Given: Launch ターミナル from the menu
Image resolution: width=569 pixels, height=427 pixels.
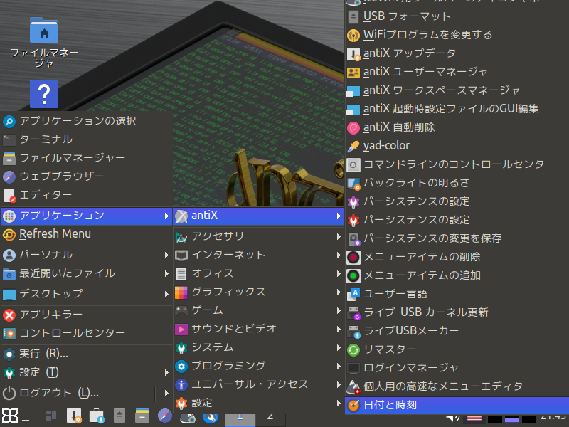Looking at the screenshot, I should click(x=86, y=139).
